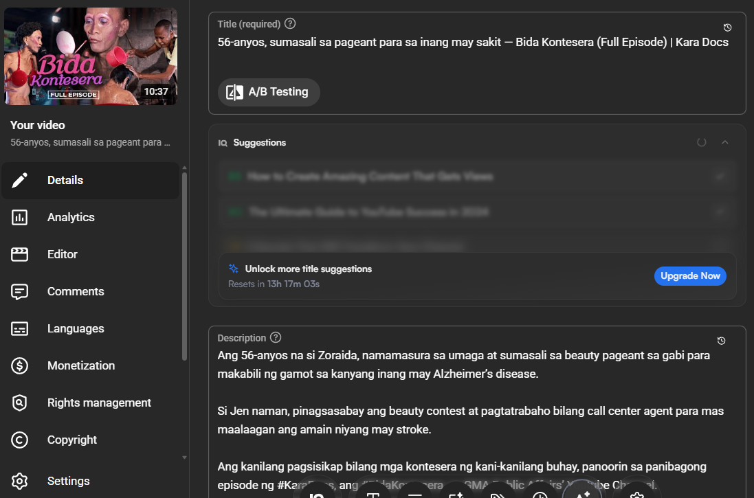Click the Copyright symbol icon
The image size is (754, 498).
(19, 440)
